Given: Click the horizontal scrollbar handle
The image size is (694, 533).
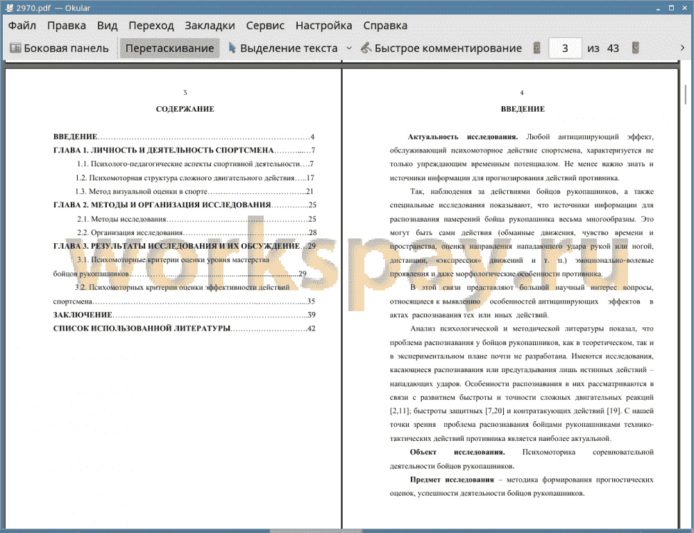Looking at the screenshot, I should coord(316,530).
